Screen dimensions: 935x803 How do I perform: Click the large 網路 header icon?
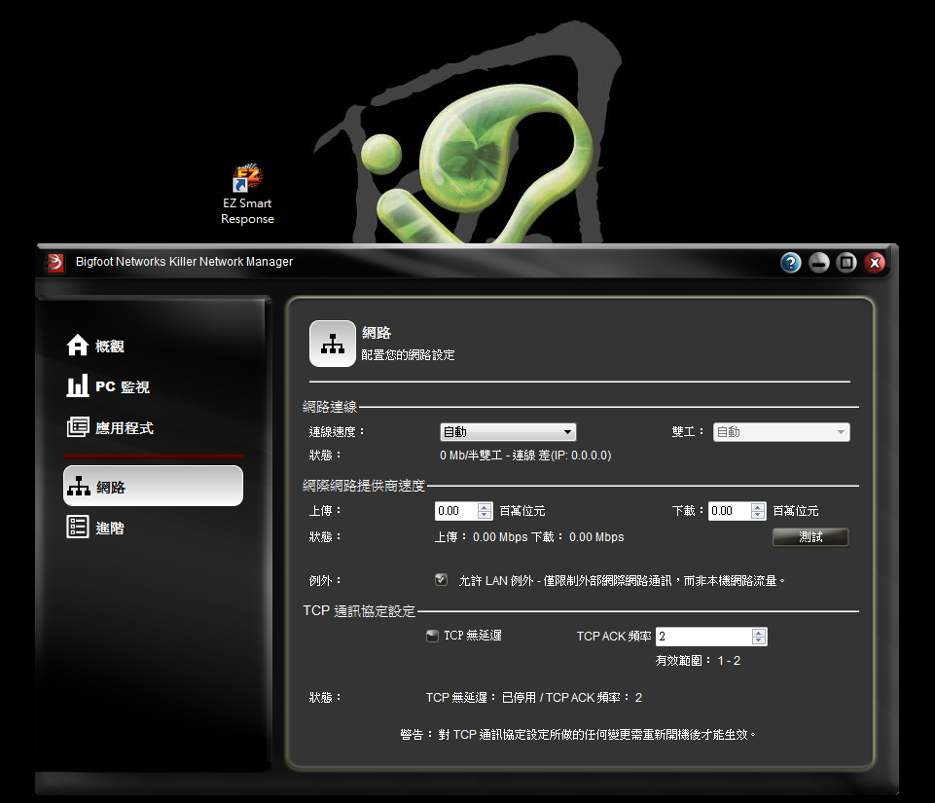click(x=333, y=344)
